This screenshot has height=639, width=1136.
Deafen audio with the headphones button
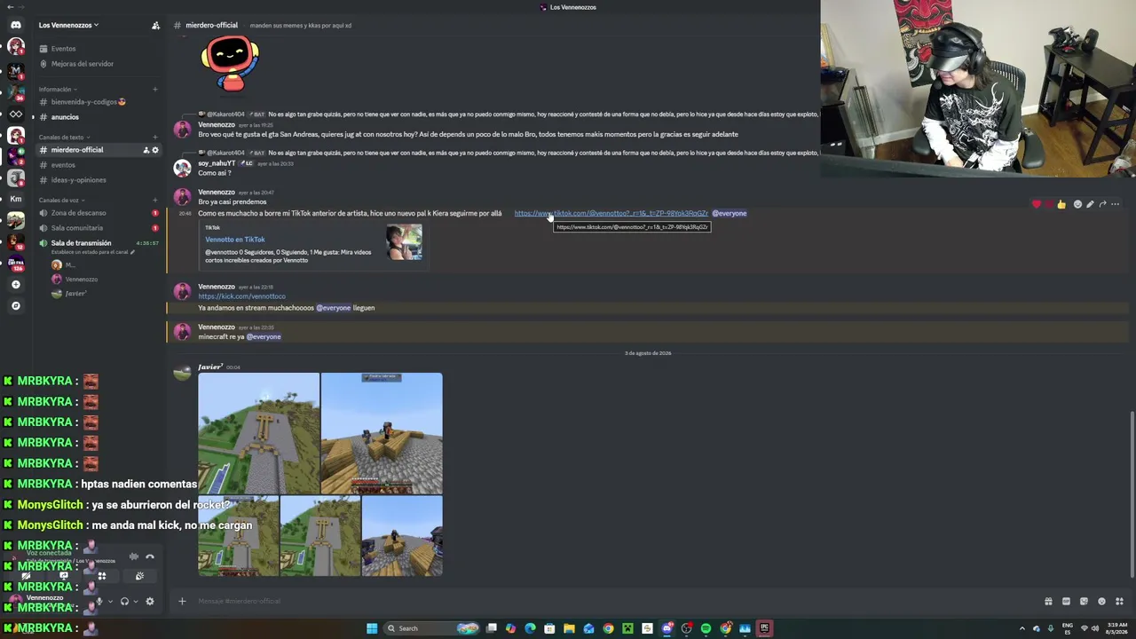tap(124, 602)
